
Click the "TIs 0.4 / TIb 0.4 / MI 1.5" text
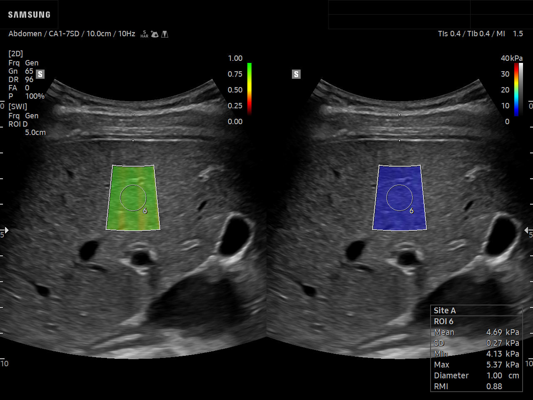click(x=480, y=34)
